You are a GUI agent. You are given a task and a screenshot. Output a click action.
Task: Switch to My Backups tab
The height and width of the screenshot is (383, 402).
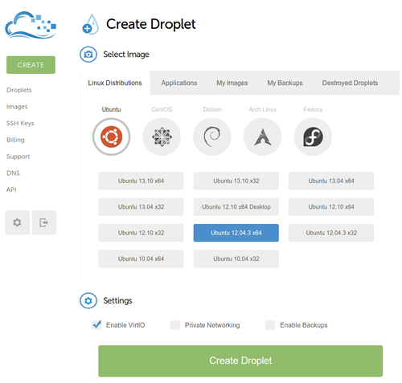[x=285, y=83]
